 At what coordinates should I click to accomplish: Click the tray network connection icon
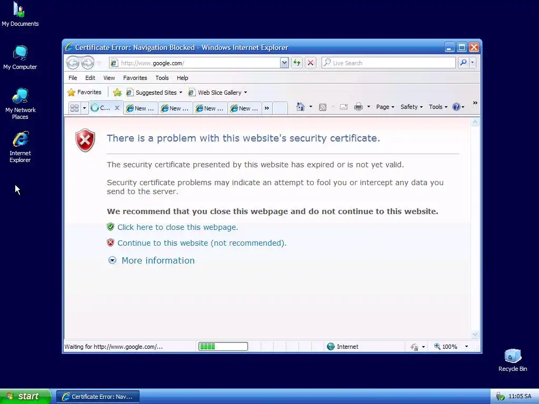[x=500, y=397]
